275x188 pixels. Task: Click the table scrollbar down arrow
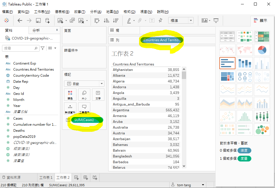[184, 166]
